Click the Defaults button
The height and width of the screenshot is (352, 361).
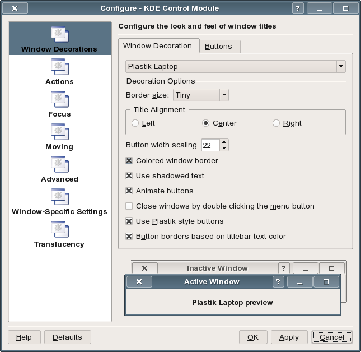68,337
